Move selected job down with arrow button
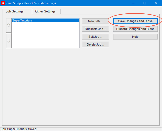The height and width of the screenshot is (131, 162). [9, 41]
